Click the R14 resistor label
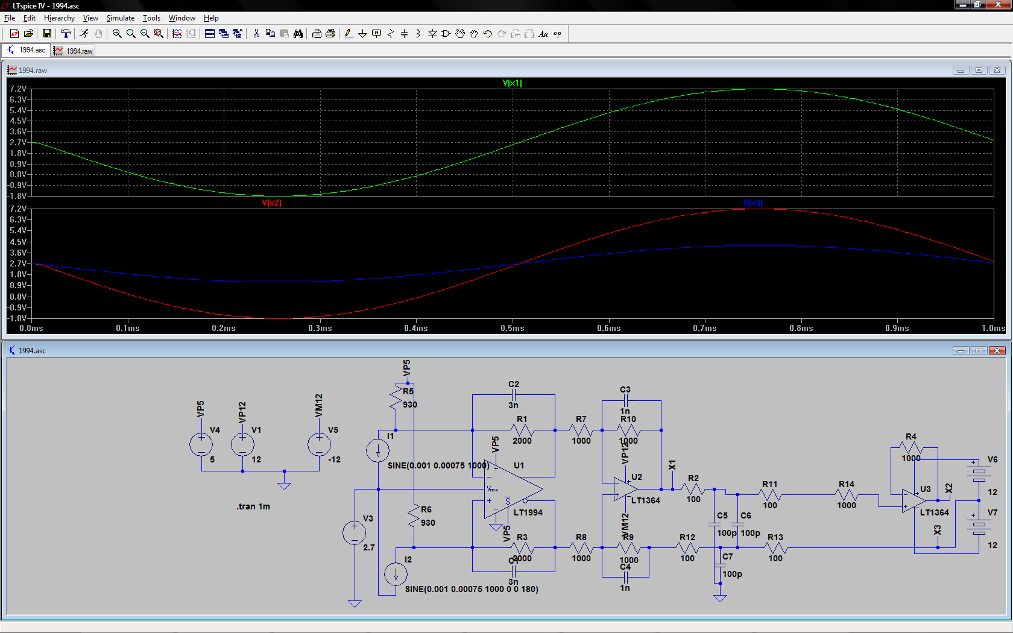Viewport: 1013px width, 633px height. (847, 484)
